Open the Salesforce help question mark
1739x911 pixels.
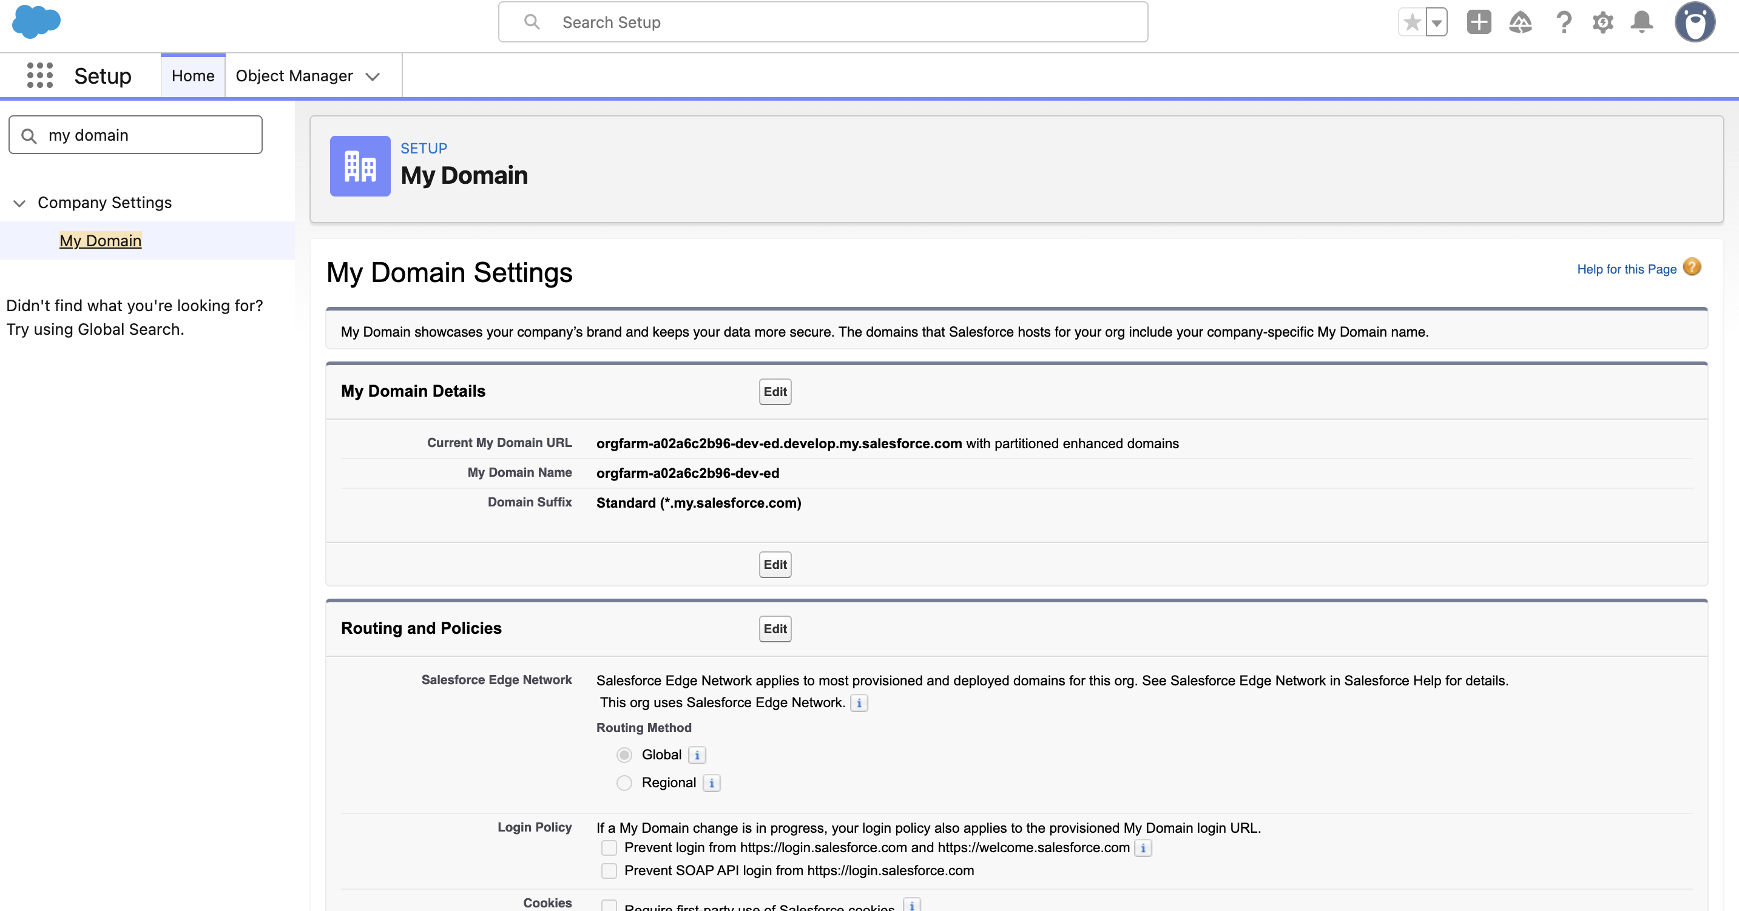pyautogui.click(x=1564, y=22)
